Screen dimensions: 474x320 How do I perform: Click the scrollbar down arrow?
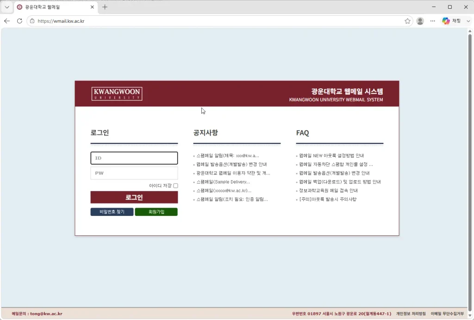pyautogui.click(x=470, y=315)
